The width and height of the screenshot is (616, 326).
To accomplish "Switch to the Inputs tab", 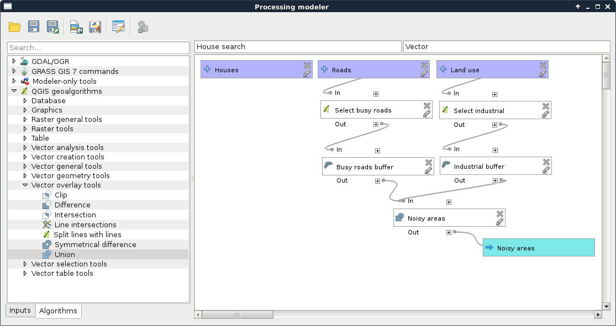I will pos(20,311).
